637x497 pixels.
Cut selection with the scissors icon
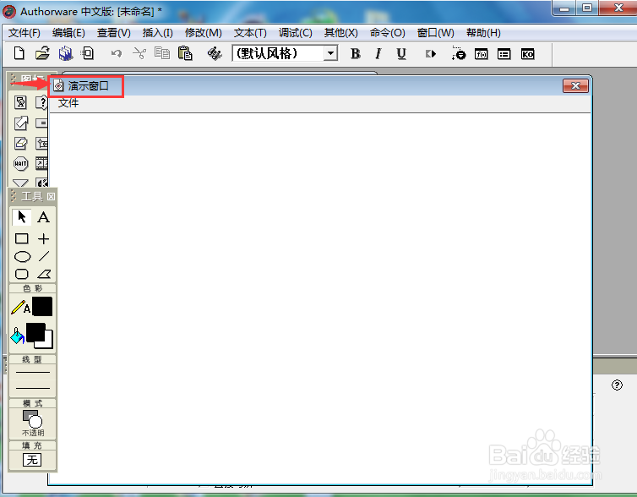139,53
